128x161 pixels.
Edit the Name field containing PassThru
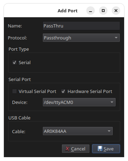point(81,26)
